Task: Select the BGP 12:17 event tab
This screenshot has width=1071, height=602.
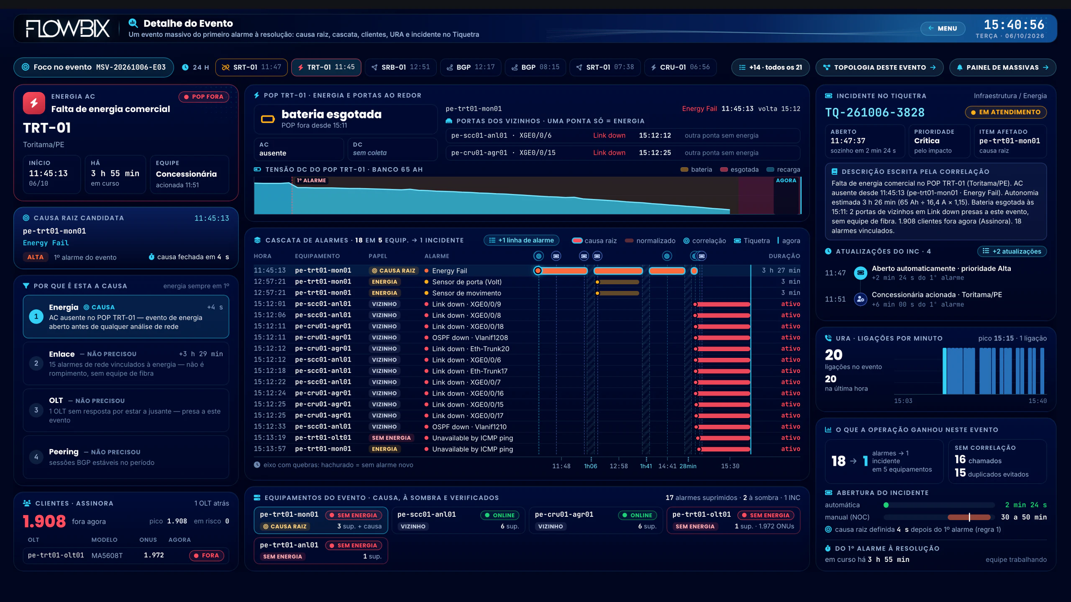Action: tap(471, 67)
